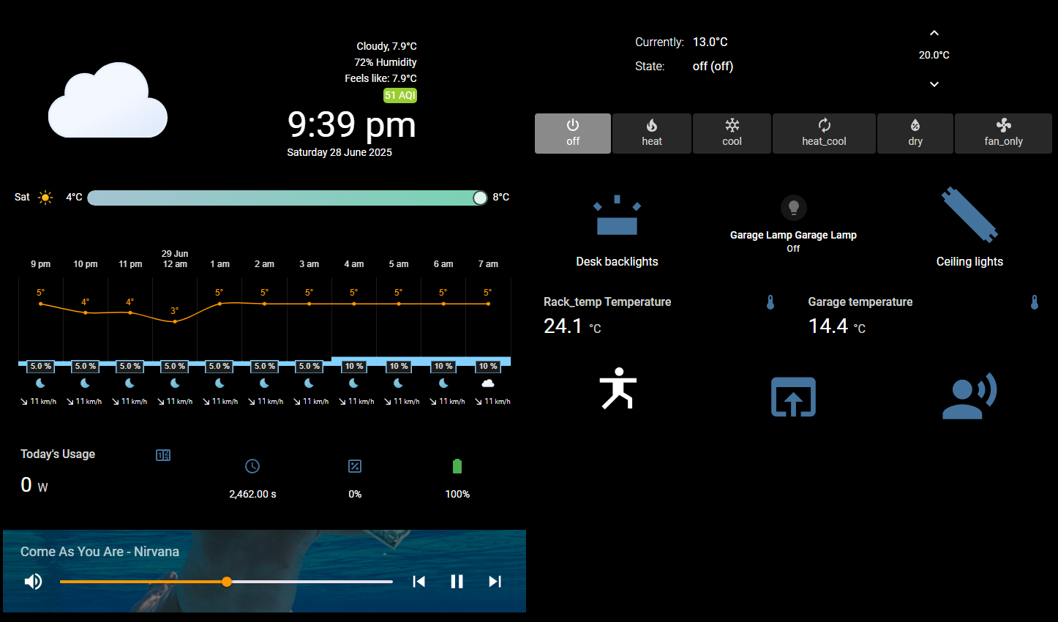Click the "Feels like: 7.9°C" text
Screen dimensions: 1058x622
point(381,78)
